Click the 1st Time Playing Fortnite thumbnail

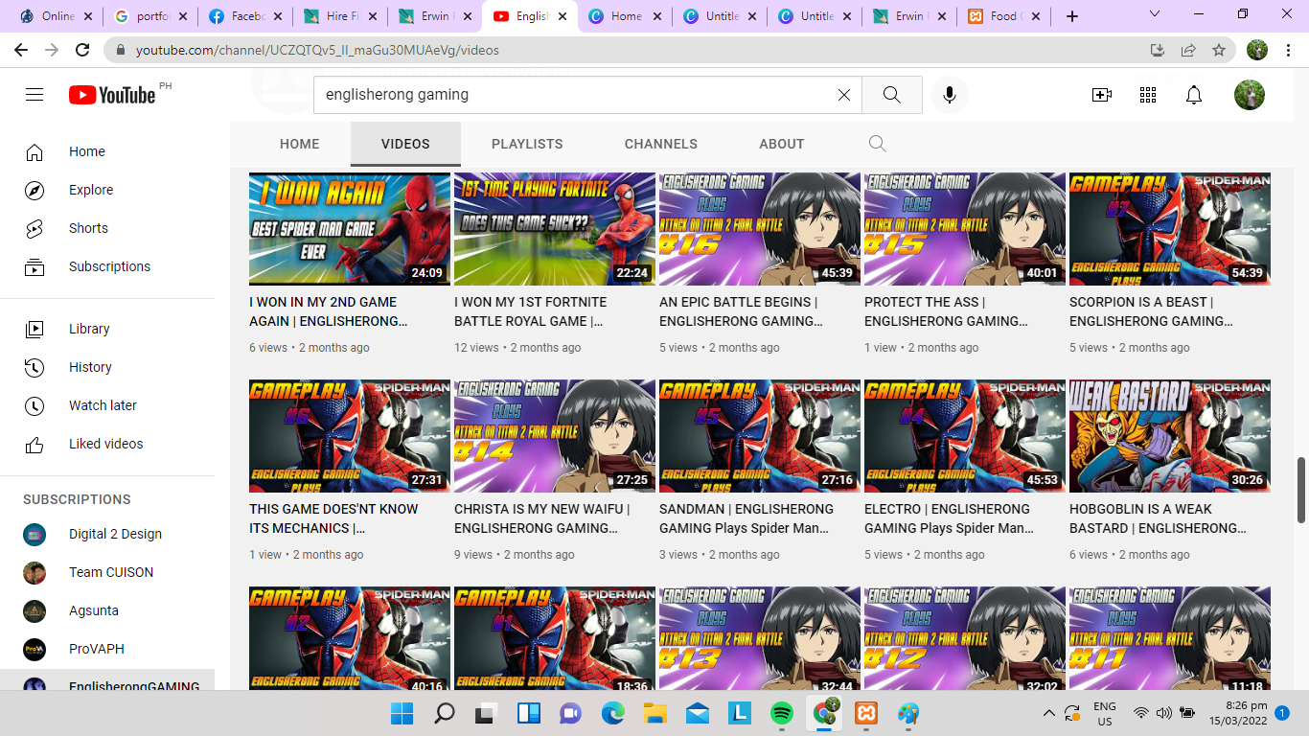[x=555, y=229]
